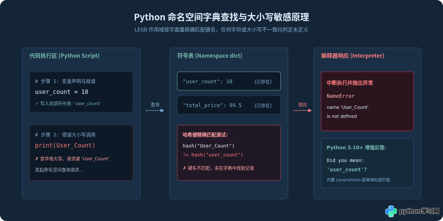Click the subtitle beginning "LEGB 作用域按字面量"
The image size is (443, 221).
click(x=221, y=30)
